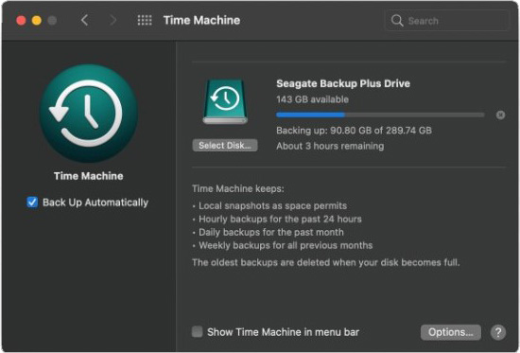Click Daily backups for the past month
520x353 pixels.
271,233
